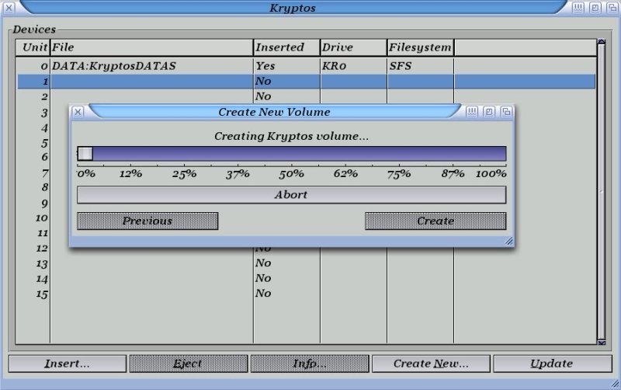The width and height of the screenshot is (621, 390).
Task: Close the Create New Volume dialog
Action: (x=78, y=112)
